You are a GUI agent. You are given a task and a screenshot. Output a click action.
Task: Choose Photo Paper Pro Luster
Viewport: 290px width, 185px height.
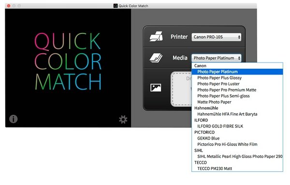click(237, 84)
